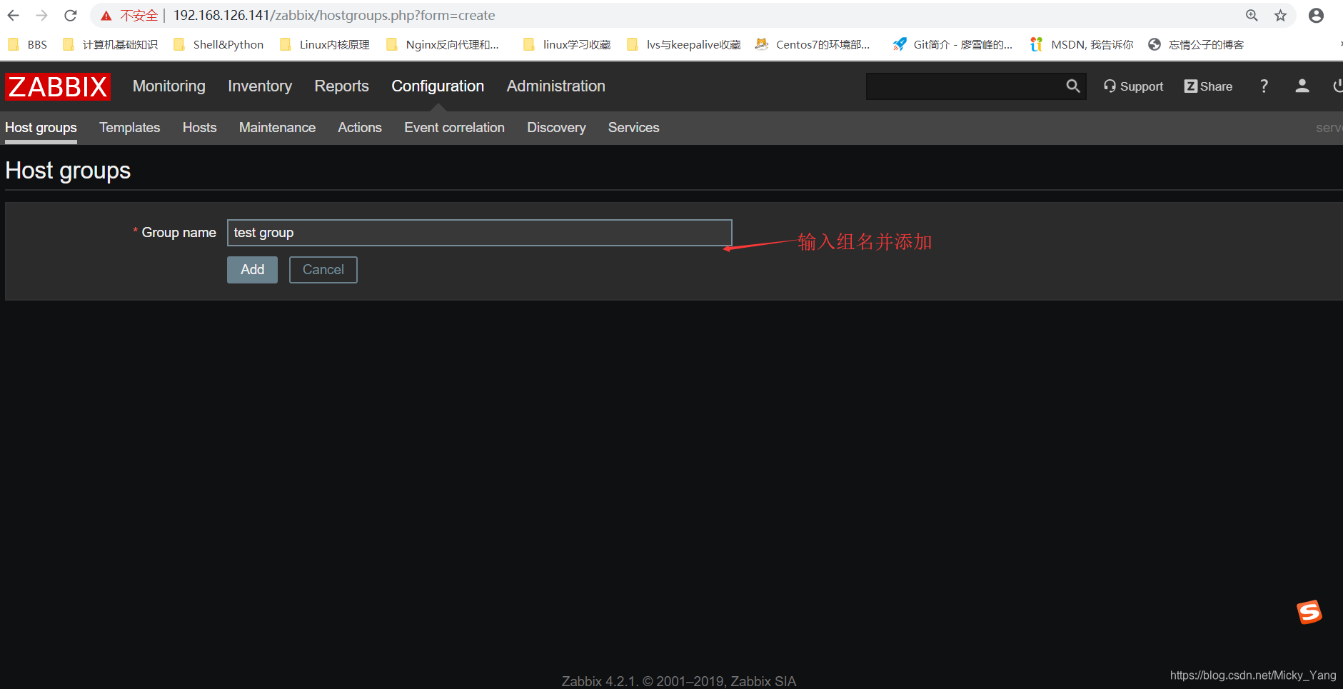Switch to Templates submenu tab
Image resolution: width=1343 pixels, height=689 pixels.
click(x=129, y=128)
